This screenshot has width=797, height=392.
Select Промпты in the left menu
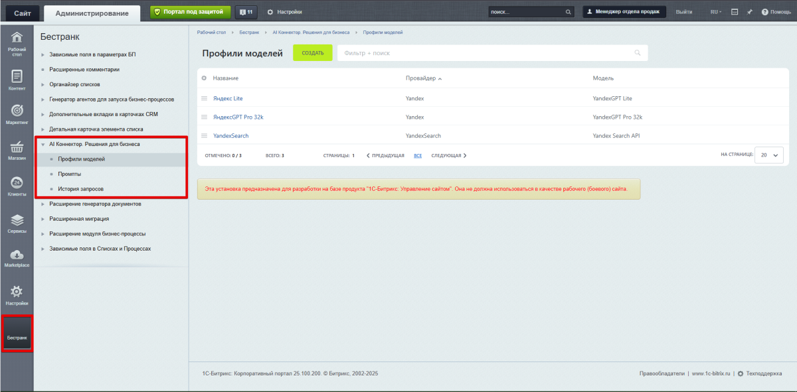[70, 174]
